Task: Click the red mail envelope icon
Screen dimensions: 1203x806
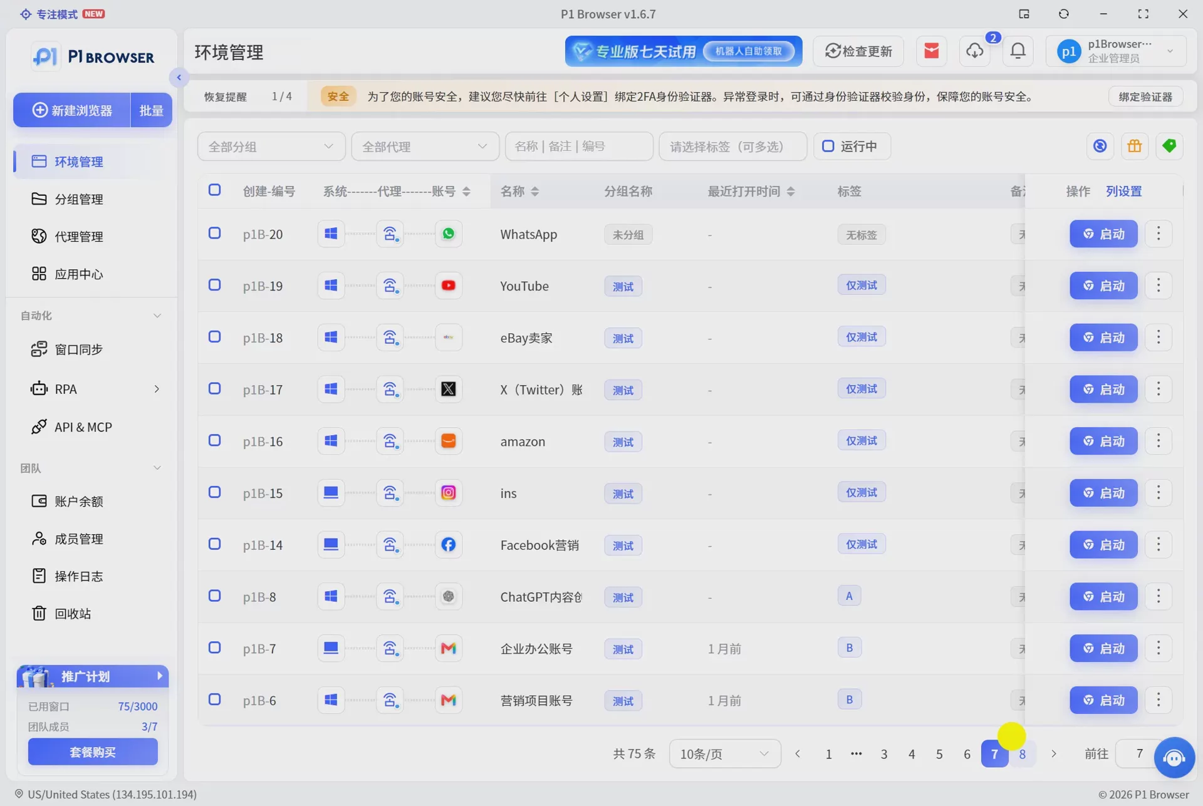Action: click(x=932, y=51)
